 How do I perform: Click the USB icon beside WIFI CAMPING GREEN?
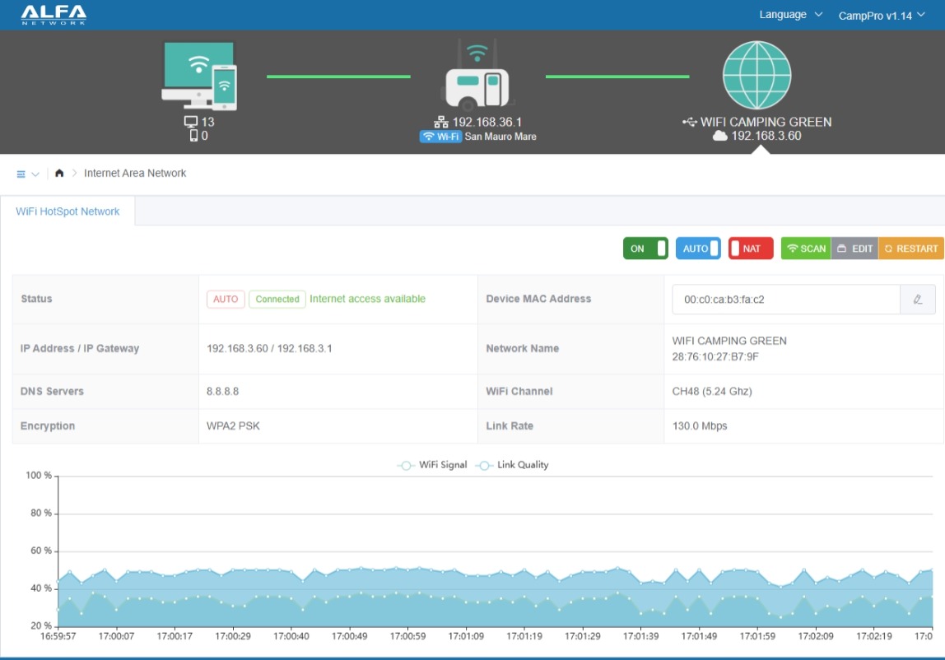click(x=690, y=123)
